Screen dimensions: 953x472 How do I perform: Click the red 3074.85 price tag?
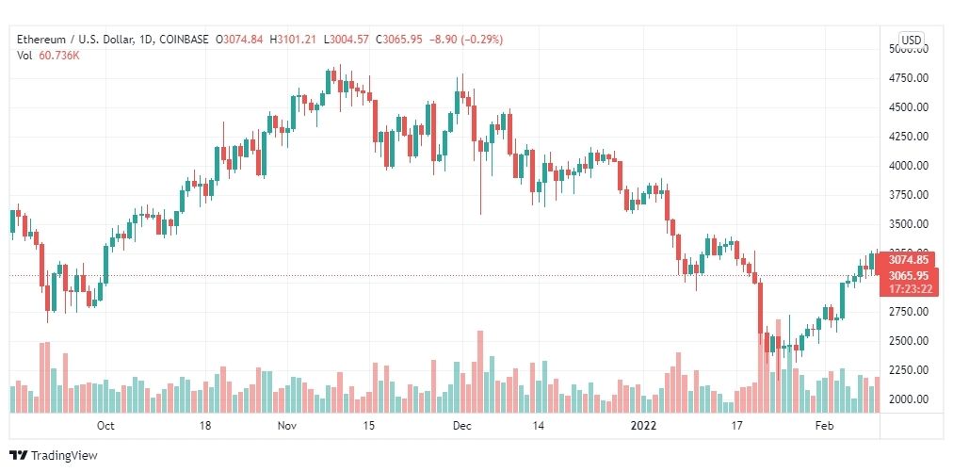pyautogui.click(x=910, y=260)
